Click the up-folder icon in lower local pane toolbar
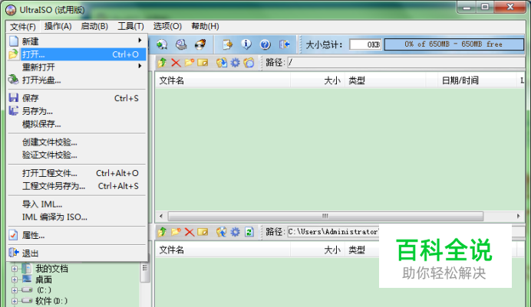 (162, 232)
